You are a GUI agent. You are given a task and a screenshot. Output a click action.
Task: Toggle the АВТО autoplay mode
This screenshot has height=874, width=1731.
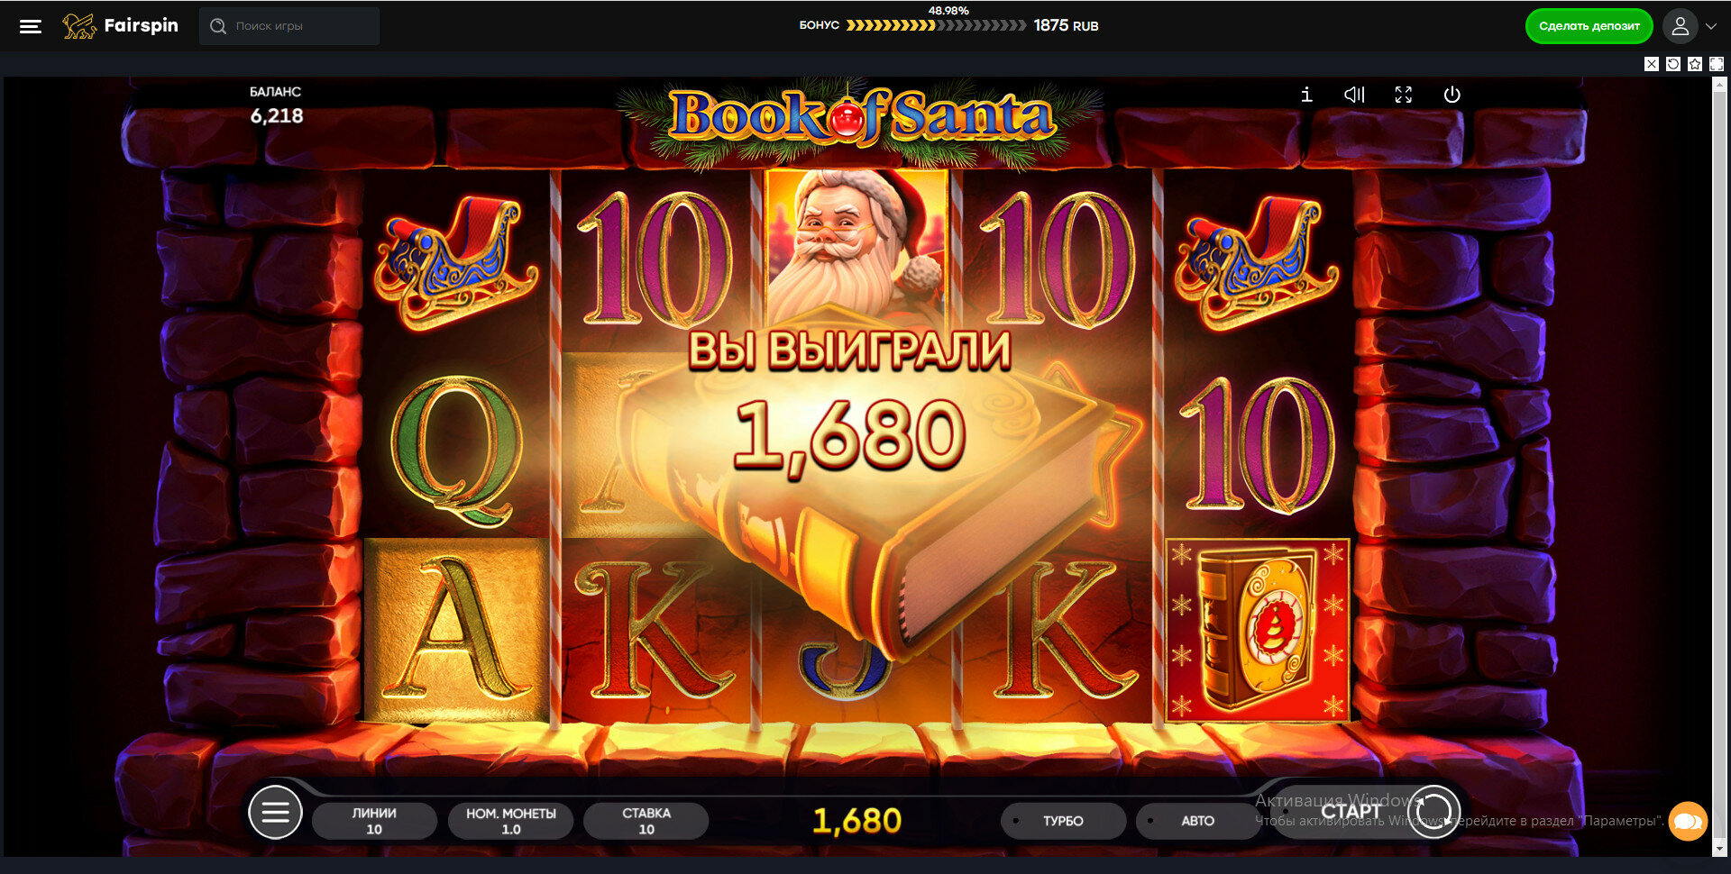pyautogui.click(x=1197, y=821)
